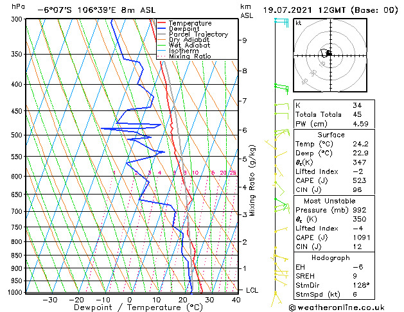This screenshot has width=404, height=312.
Task: Click the 'SREH' row label
Action: (305, 276)
